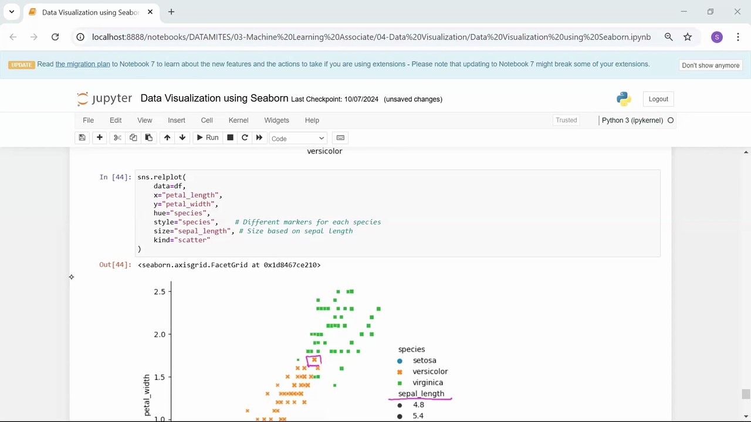Copy selected cells icon
Screen dimensions: 751x422
pyautogui.click(x=133, y=138)
